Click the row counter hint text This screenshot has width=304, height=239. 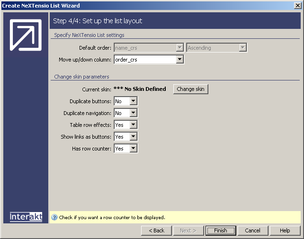click(112, 218)
